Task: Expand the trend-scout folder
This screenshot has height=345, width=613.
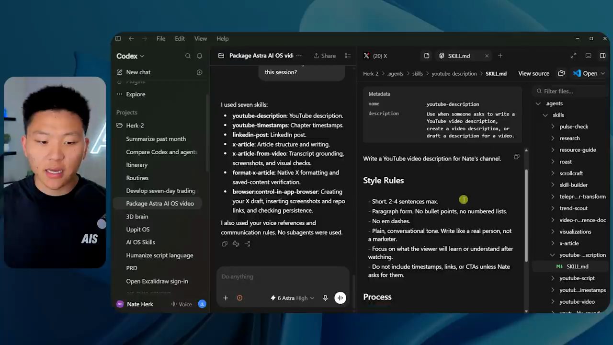Action: pos(553,208)
